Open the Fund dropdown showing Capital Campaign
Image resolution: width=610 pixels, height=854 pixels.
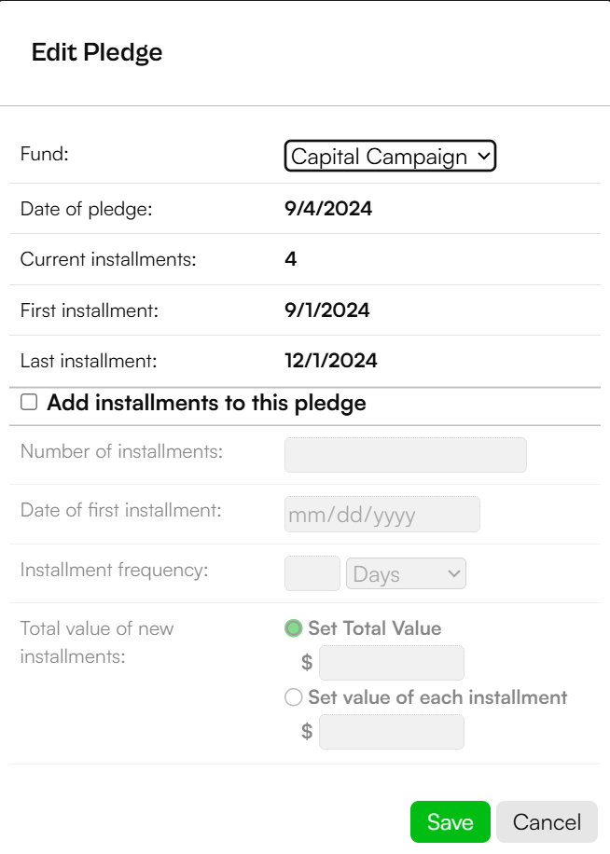point(390,157)
